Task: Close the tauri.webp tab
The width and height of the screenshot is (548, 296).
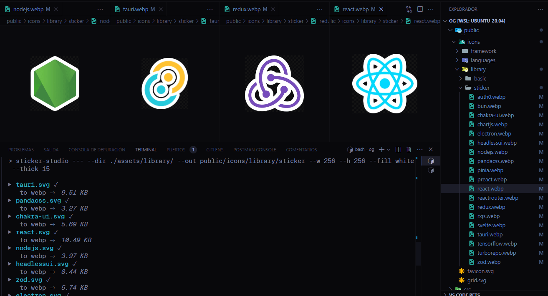Action: click(161, 9)
